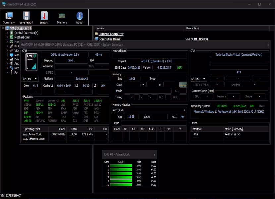Click the Red Hat VirtIO drive entry
Viewport: 275px width, 199px height.
click(232, 134)
